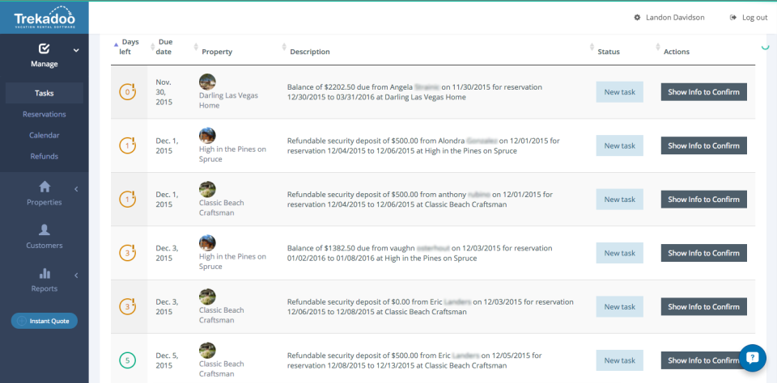Open the Customers person icon
The width and height of the screenshot is (777, 383).
coord(45,229)
